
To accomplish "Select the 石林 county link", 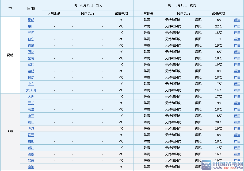I will [31, 52].
